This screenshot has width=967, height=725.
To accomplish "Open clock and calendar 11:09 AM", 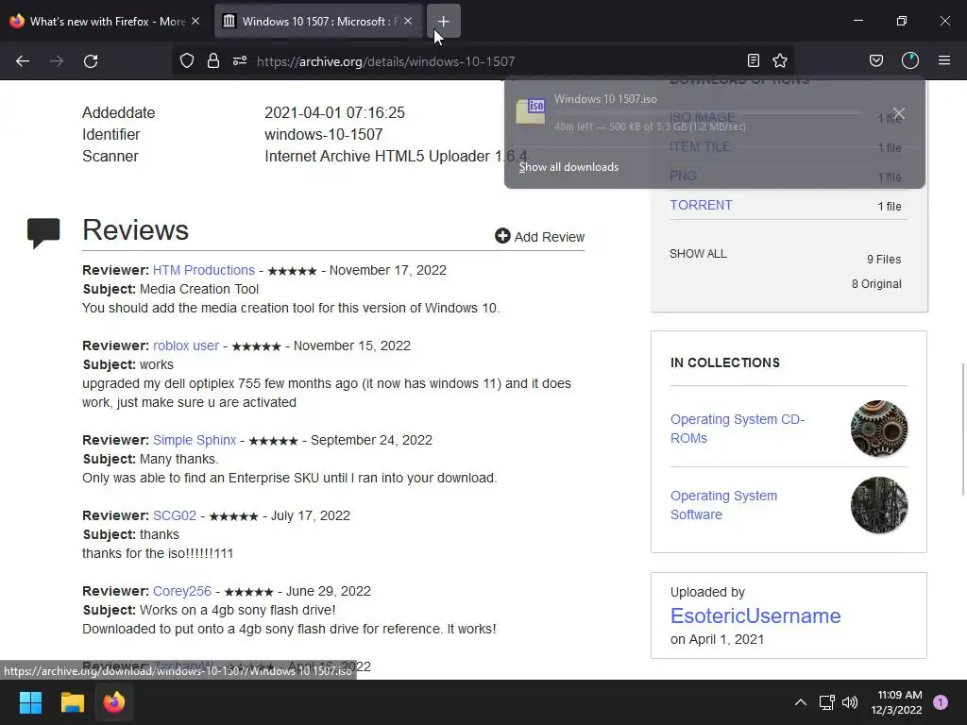I will [x=896, y=702].
